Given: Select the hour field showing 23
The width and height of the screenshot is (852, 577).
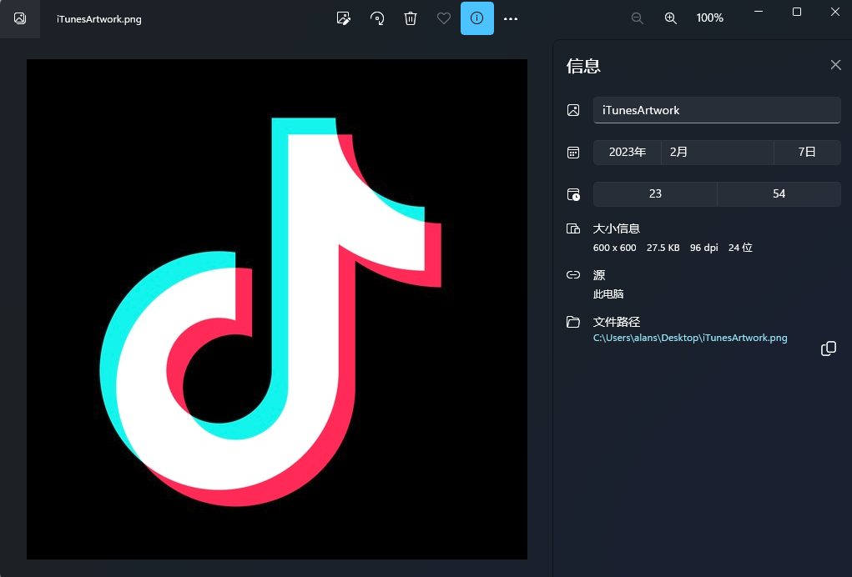Looking at the screenshot, I should tap(655, 193).
